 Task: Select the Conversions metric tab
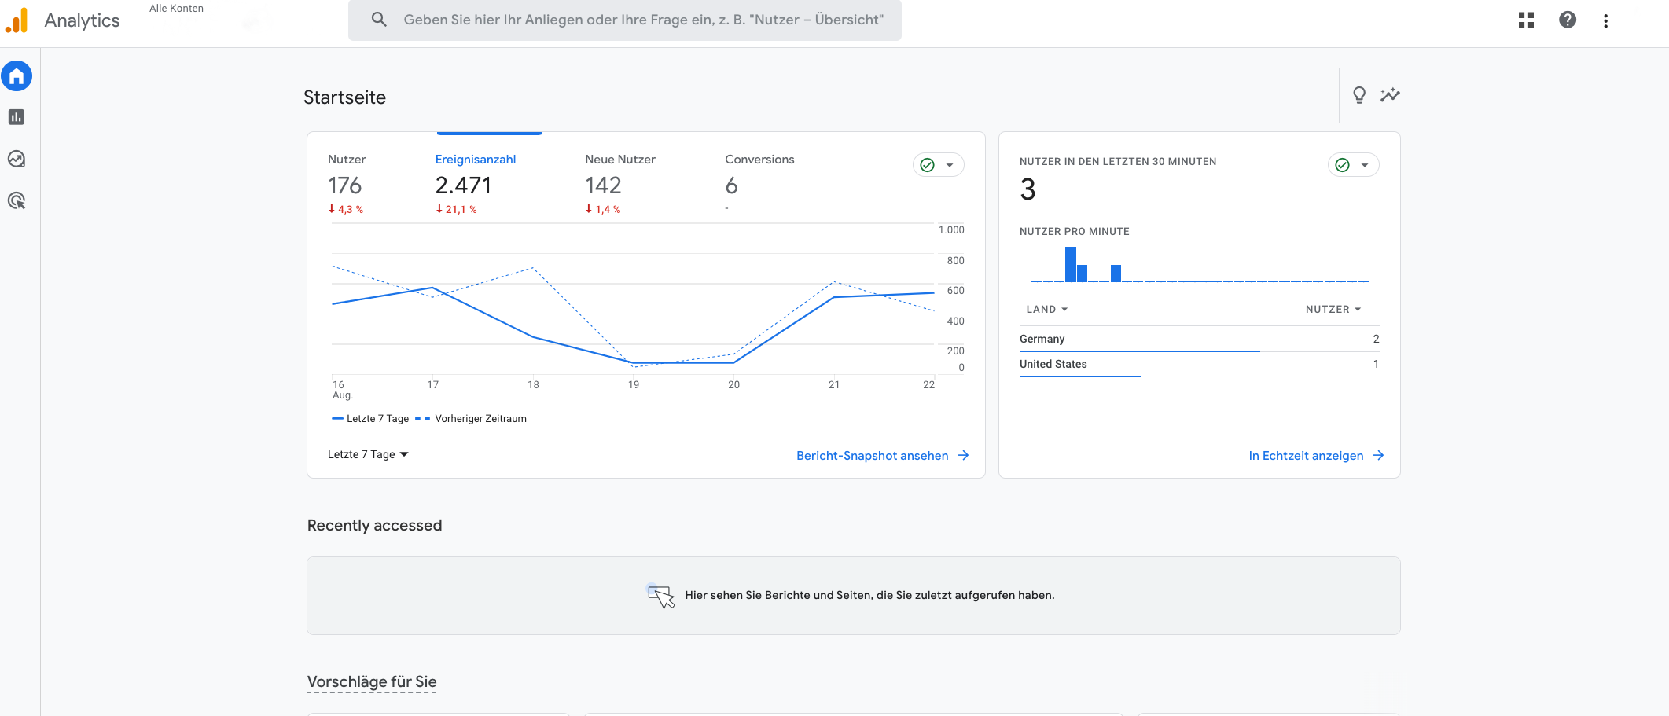pyautogui.click(x=759, y=184)
